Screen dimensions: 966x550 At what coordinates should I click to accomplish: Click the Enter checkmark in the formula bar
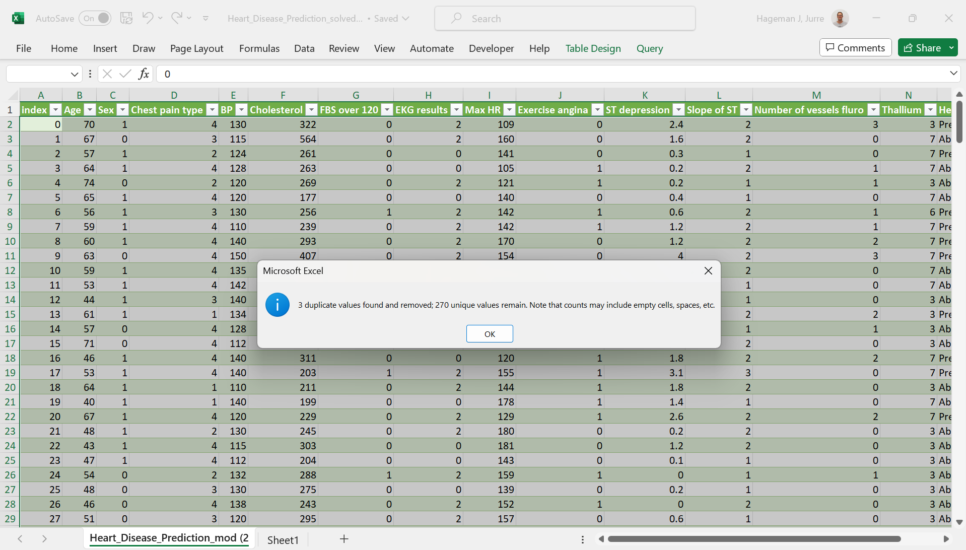[125, 74]
